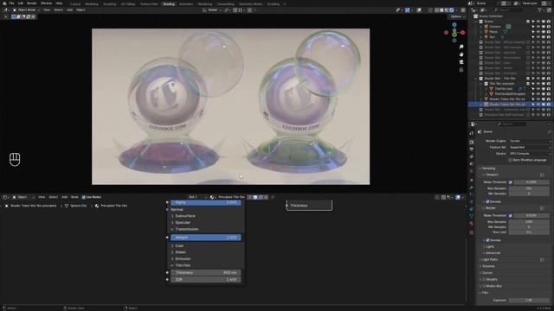Expand the Volumes panel

488,266
